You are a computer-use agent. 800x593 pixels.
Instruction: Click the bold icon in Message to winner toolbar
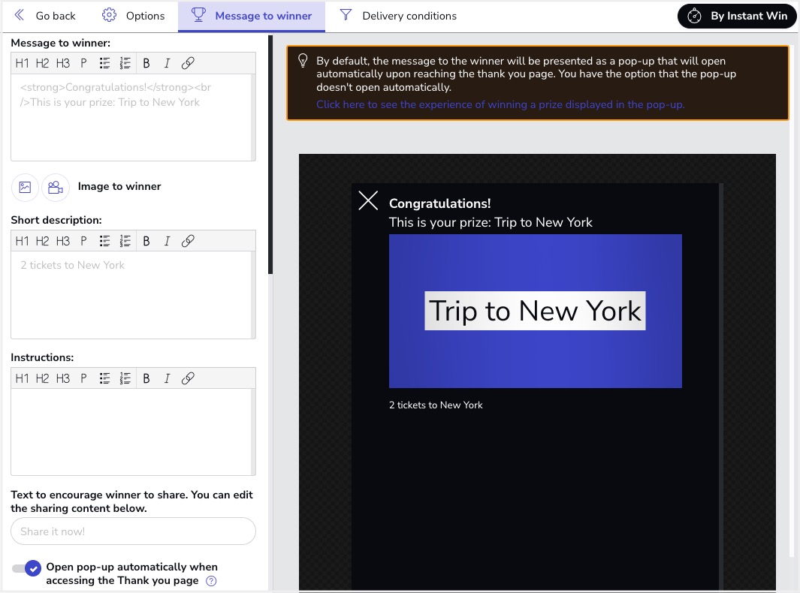pyautogui.click(x=146, y=63)
